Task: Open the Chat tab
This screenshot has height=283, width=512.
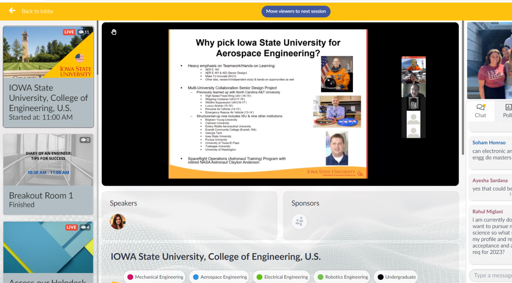Action: (x=480, y=111)
